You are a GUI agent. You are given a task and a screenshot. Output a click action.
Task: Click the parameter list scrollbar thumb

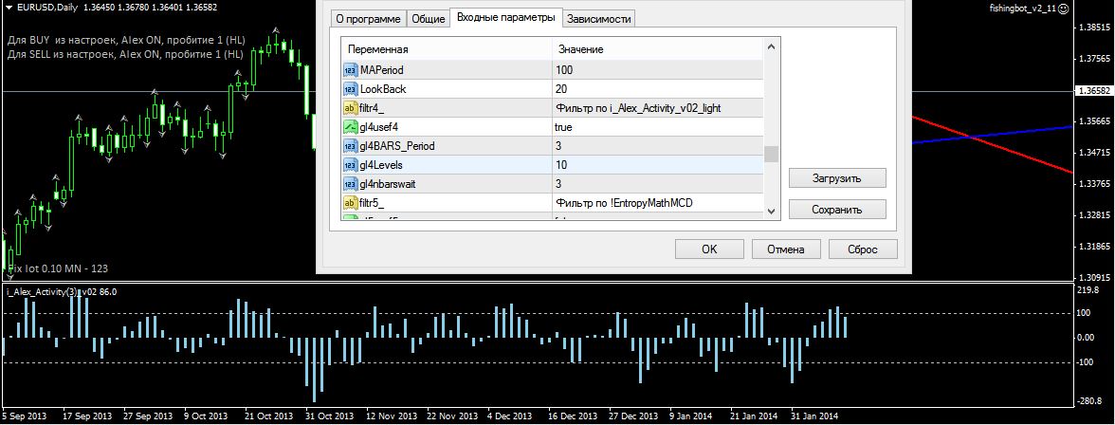click(x=771, y=154)
